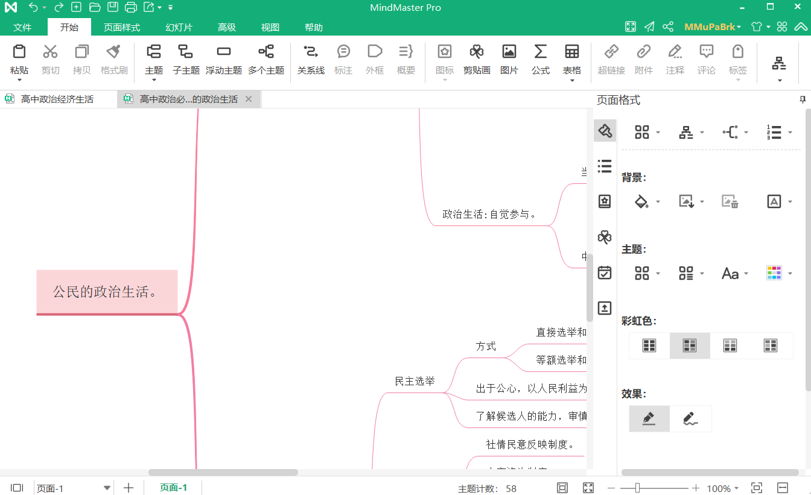This screenshot has width=811, height=495.
Task: Select second rainbow color option
Action: click(x=690, y=345)
